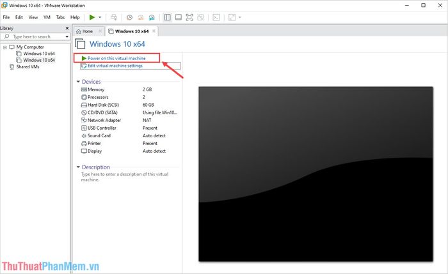The image size is (448, 274).
Task: Click Edit virtual machine settings
Action: tap(115, 66)
